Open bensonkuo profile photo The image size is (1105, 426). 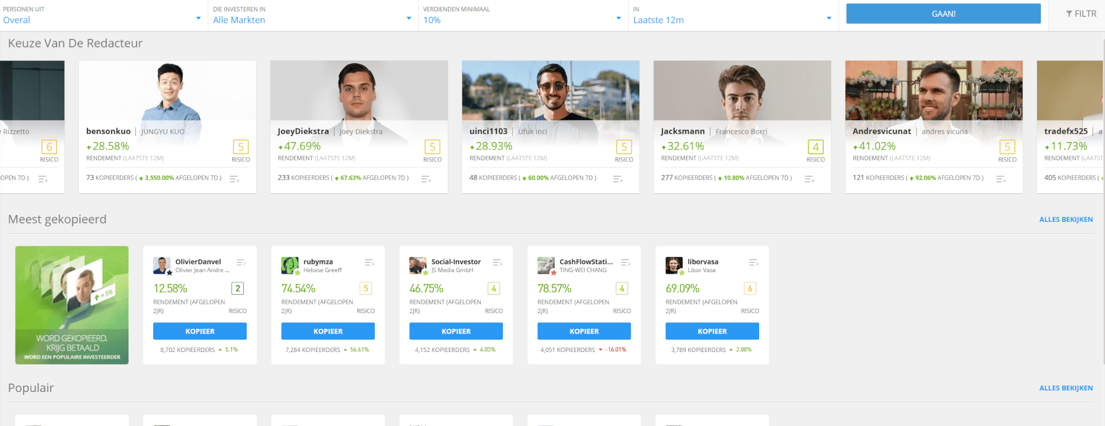click(x=167, y=90)
